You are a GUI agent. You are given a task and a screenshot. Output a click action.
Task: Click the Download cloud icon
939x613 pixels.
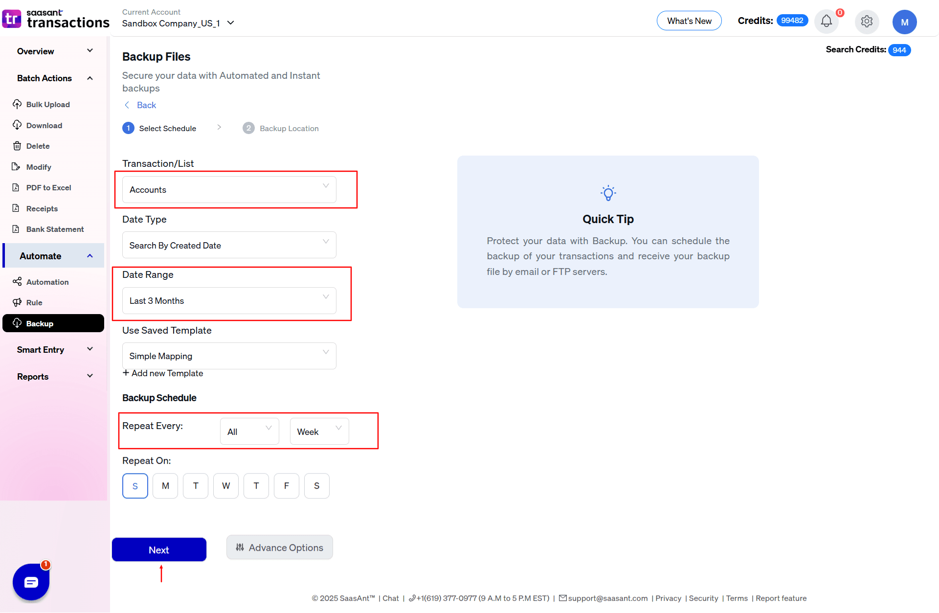(17, 125)
